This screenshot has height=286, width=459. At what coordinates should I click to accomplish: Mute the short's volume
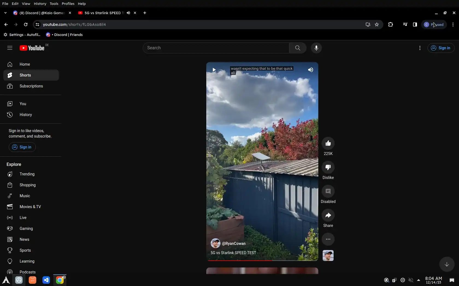311,70
